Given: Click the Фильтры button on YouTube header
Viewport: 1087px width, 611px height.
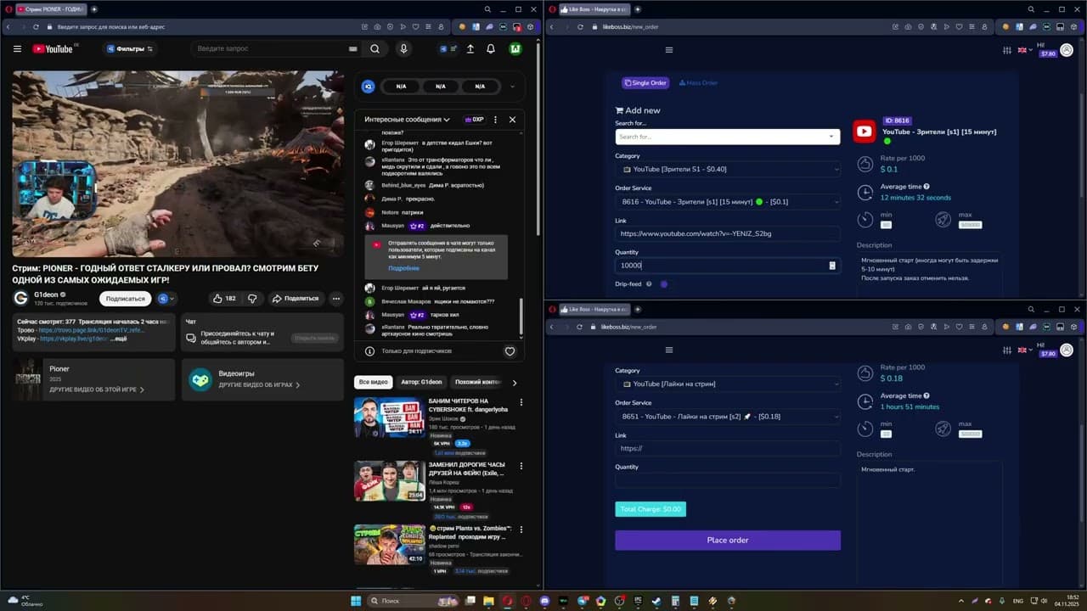Looking at the screenshot, I should (x=129, y=49).
